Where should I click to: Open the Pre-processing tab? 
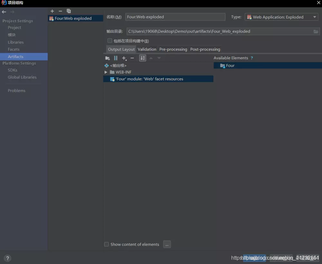pos(173,49)
